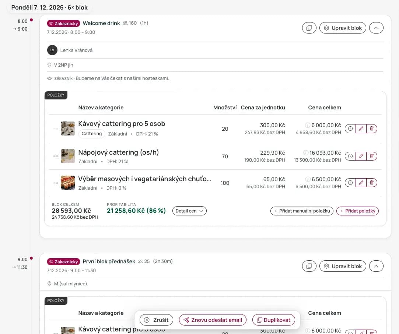
Task: Click Kávový cattering product thumbnail
Action: (68, 129)
